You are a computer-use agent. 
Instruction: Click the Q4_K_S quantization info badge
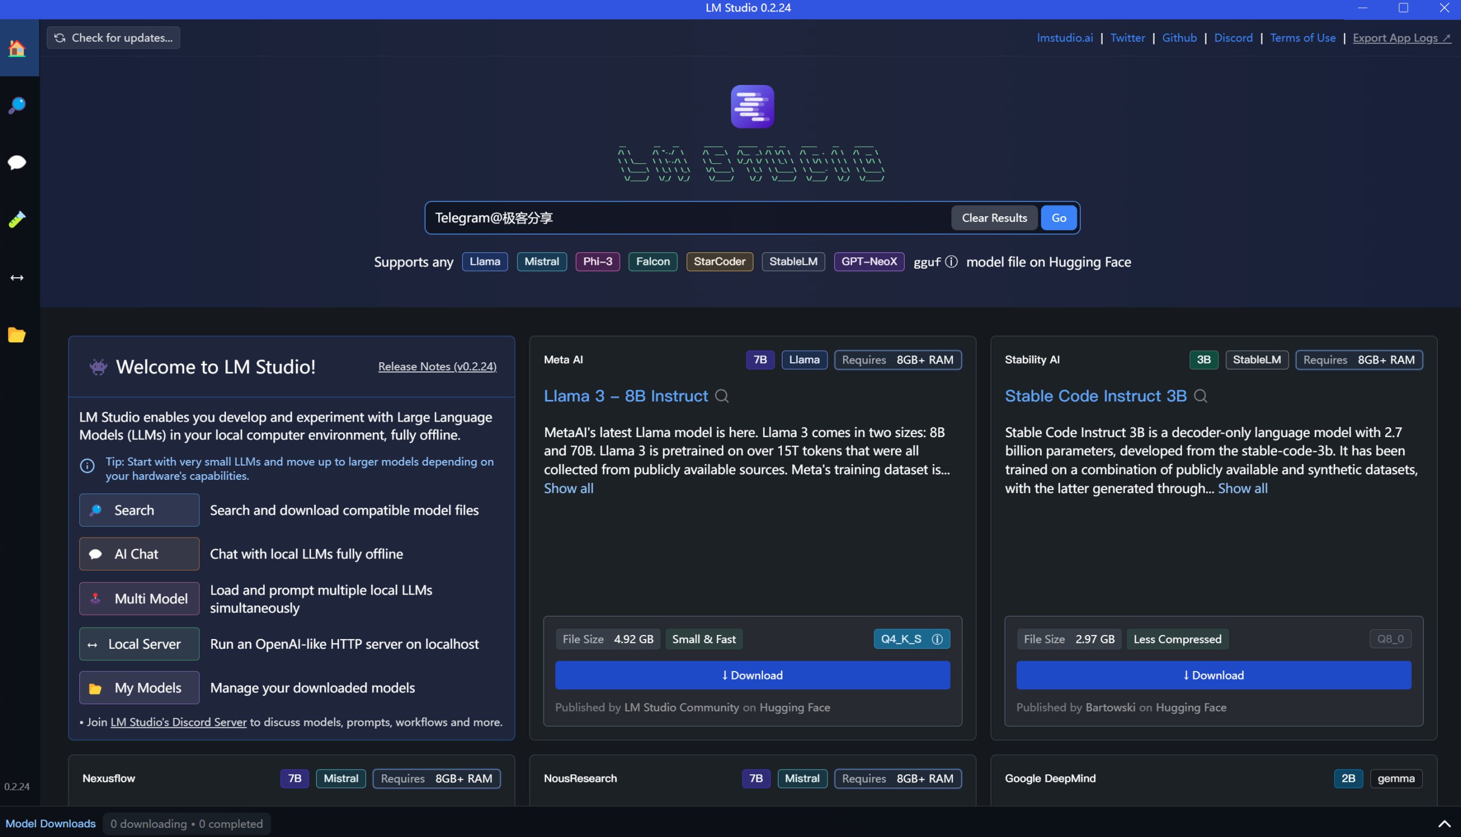[911, 638]
